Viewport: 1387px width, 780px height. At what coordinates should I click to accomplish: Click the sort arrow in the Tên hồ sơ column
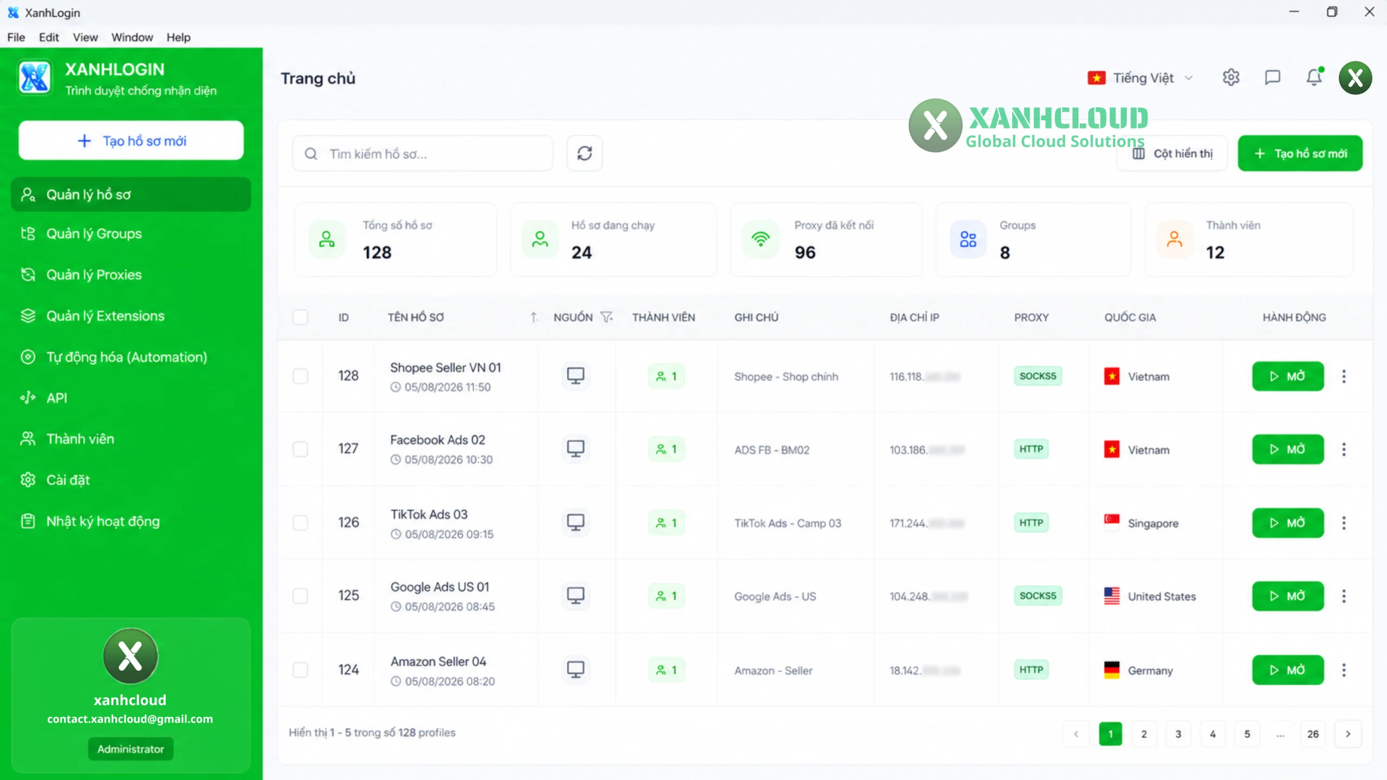534,317
